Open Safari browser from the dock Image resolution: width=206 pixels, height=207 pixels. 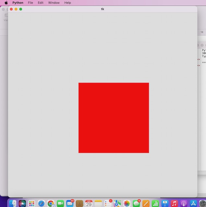[x=41, y=203]
